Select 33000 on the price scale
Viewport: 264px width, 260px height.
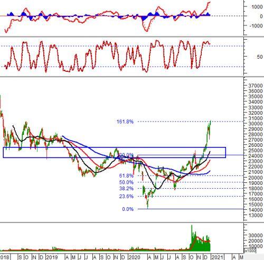point(255,107)
